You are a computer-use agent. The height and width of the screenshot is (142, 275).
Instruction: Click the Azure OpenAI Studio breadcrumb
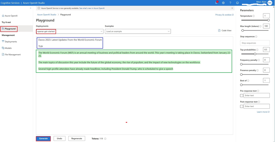(47, 15)
